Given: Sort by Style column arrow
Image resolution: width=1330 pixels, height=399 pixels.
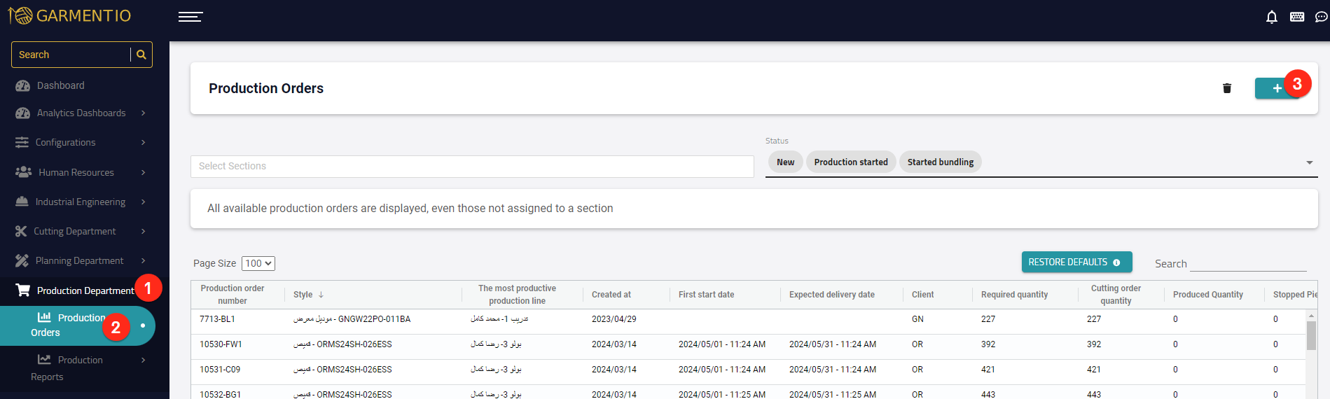Looking at the screenshot, I should click(x=321, y=295).
